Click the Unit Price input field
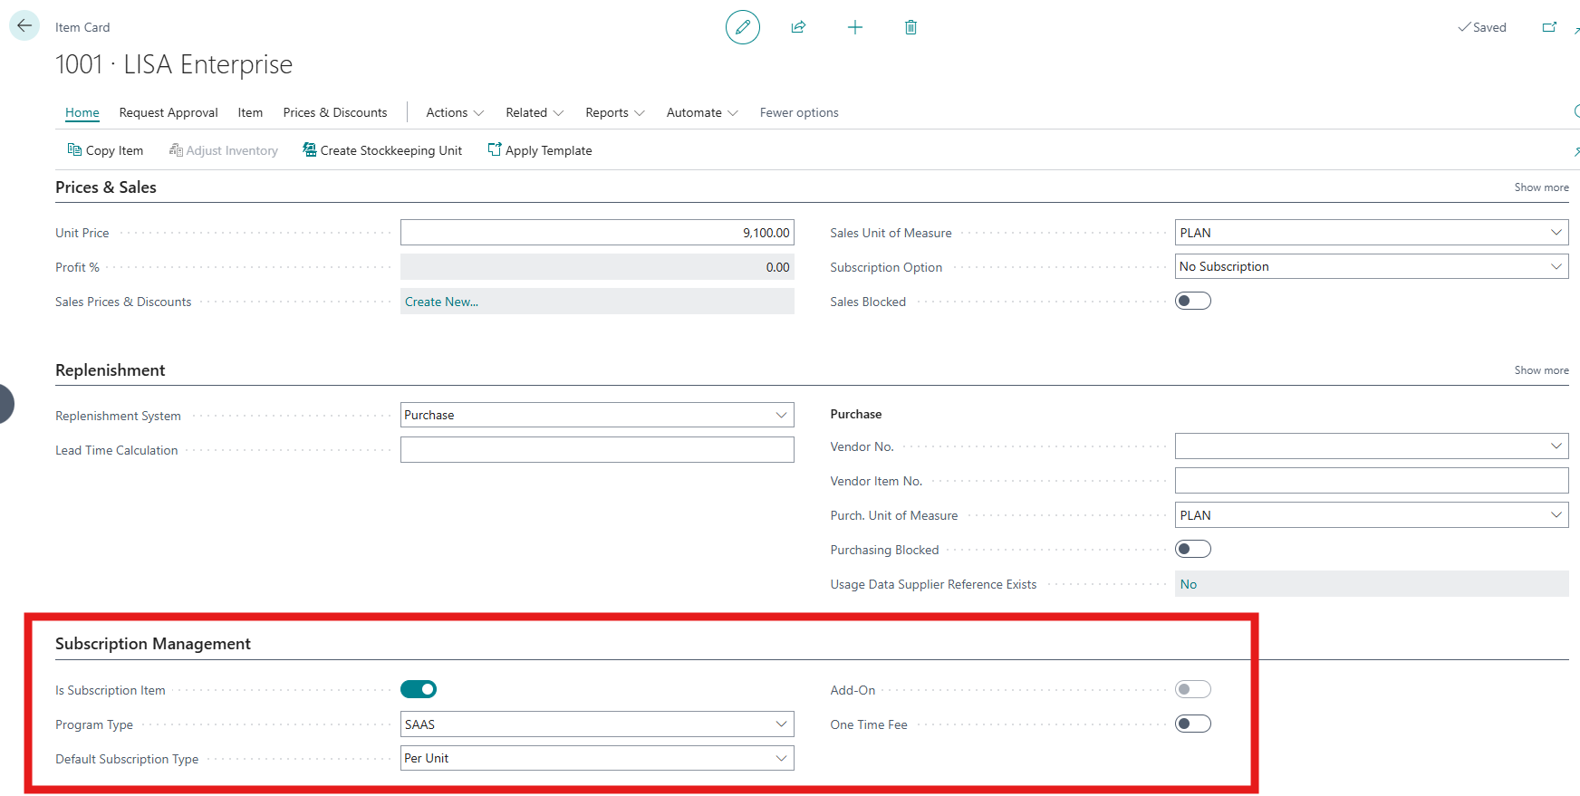 pyautogui.click(x=597, y=233)
